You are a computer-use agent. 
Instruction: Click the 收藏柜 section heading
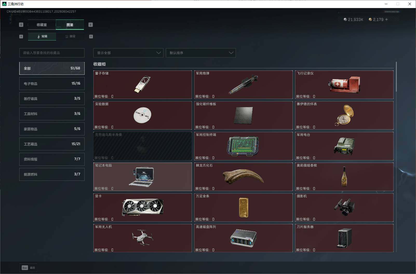pyautogui.click(x=99, y=64)
